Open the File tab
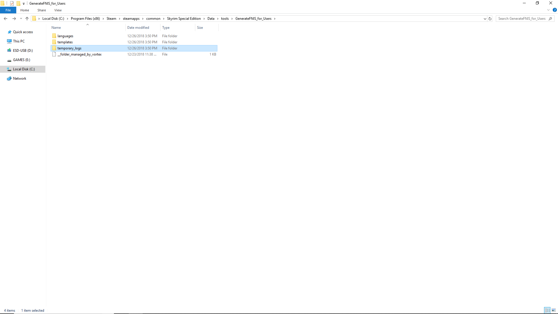The height and width of the screenshot is (314, 558). tap(8, 10)
